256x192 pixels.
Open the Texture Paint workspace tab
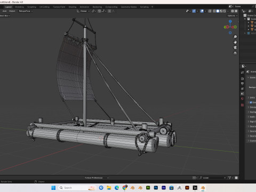59,7
